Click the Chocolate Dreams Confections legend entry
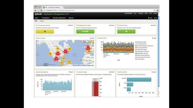 click(x=144, y=46)
